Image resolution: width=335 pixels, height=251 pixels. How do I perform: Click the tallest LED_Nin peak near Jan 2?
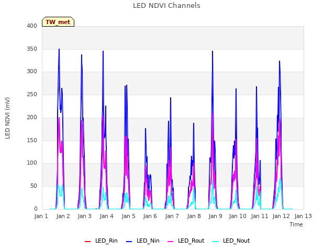pos(59,50)
